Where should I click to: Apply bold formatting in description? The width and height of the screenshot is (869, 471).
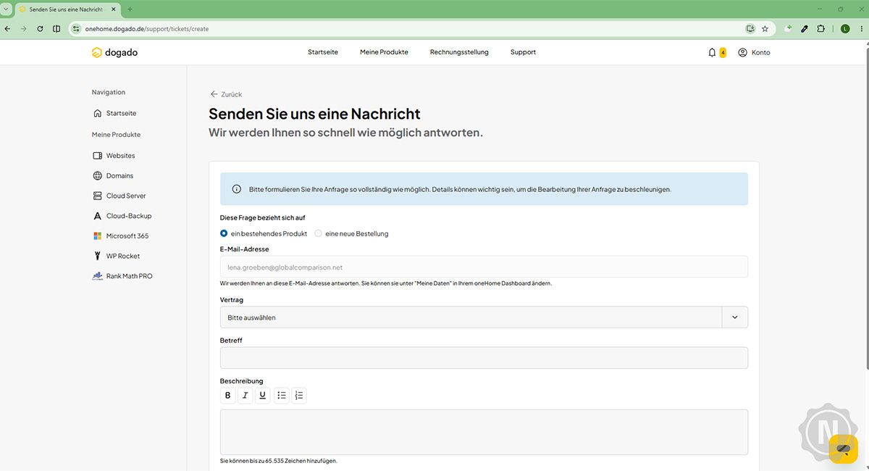(x=227, y=395)
